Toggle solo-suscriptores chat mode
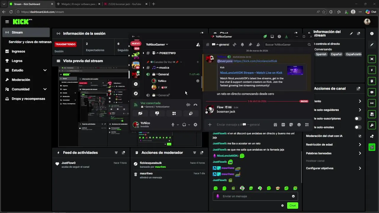 (x=358, y=119)
